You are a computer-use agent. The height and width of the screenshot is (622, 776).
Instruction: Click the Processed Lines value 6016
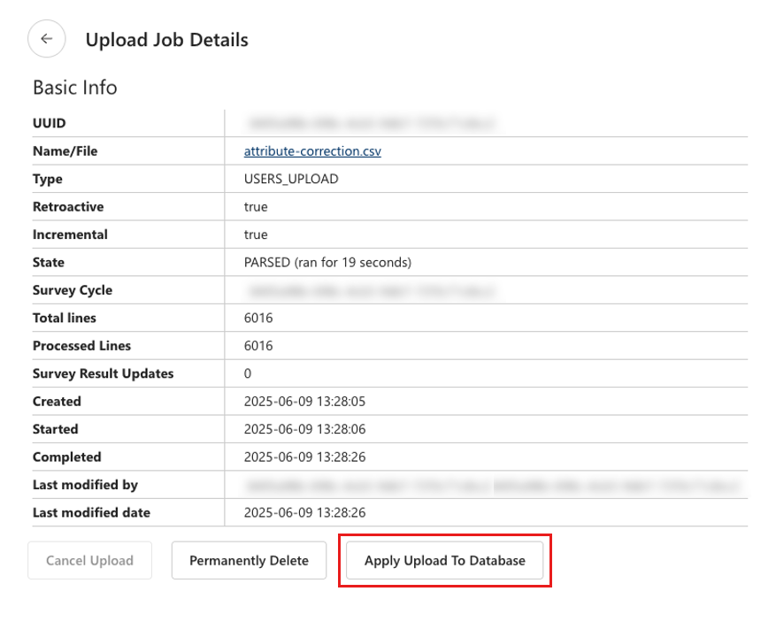(x=258, y=345)
